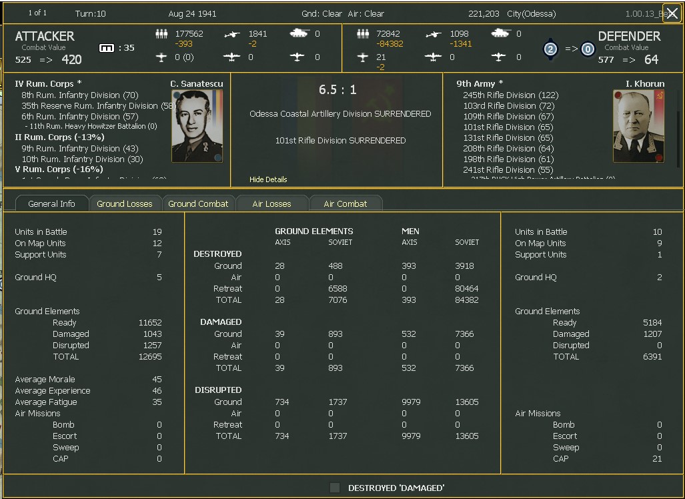Open the Air Losses tab
This screenshot has height=499, width=685.
271,203
